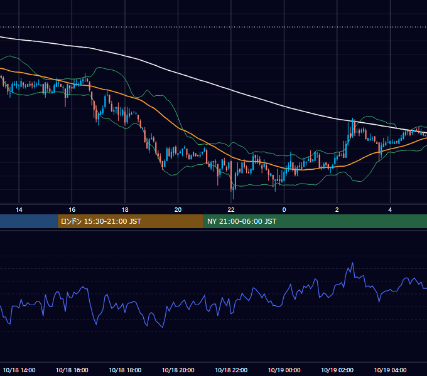427x376 pixels.
Task: Click the 18 hour label on price chart
Action: click(125, 210)
